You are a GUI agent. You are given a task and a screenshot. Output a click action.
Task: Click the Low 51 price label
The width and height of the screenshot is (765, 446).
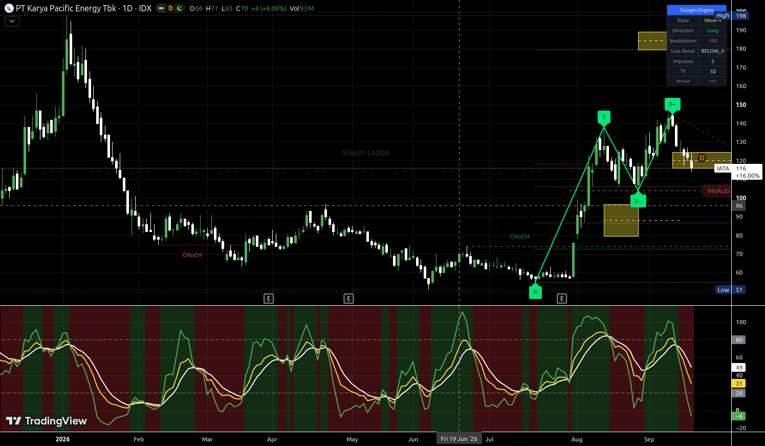click(731, 290)
